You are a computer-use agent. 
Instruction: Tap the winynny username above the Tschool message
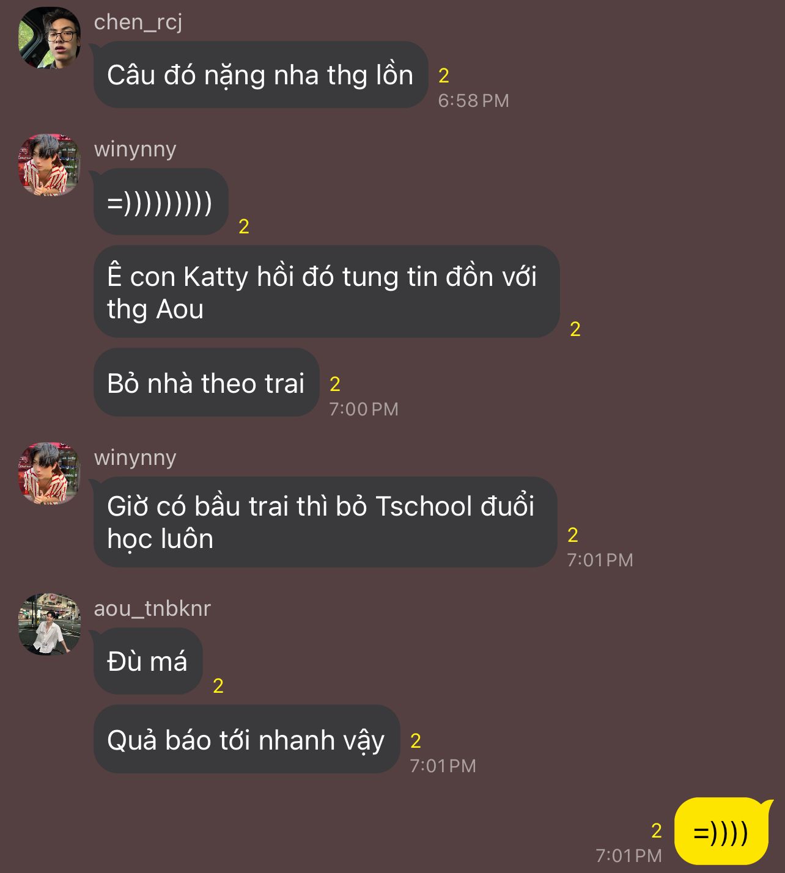coord(135,458)
